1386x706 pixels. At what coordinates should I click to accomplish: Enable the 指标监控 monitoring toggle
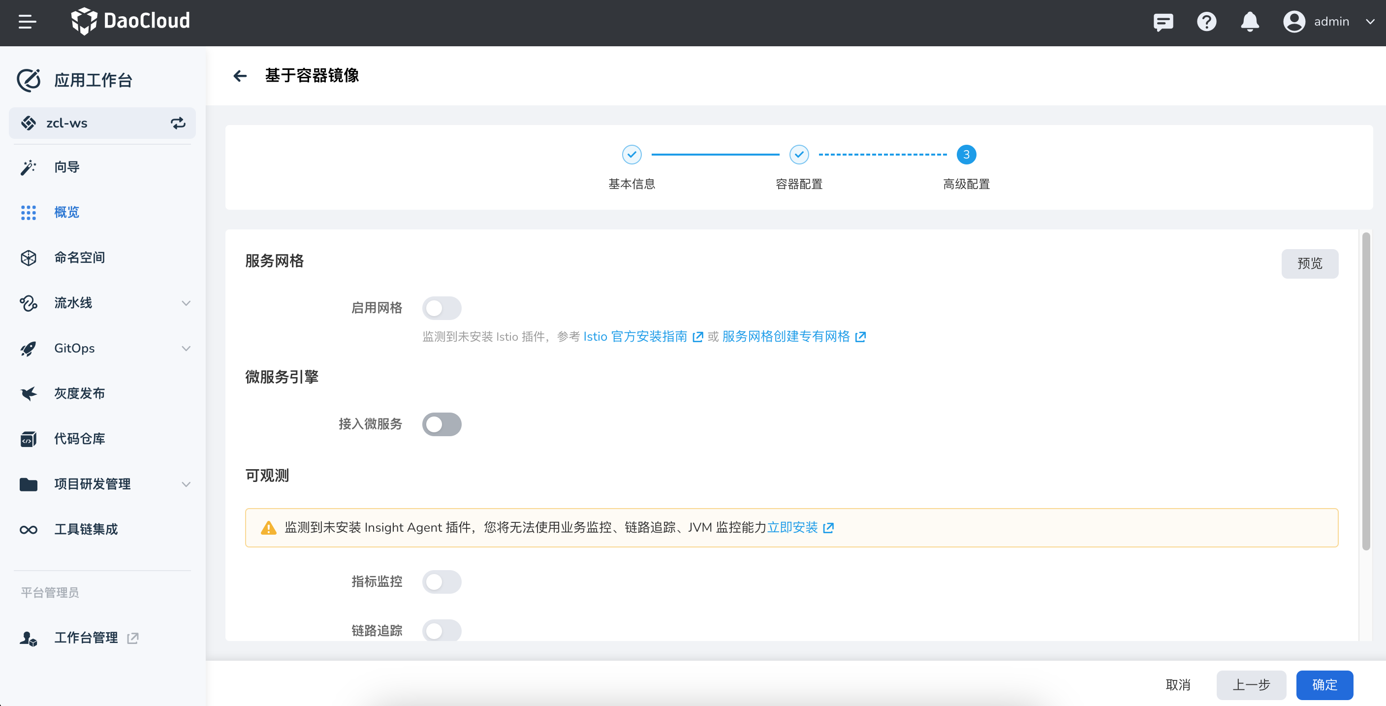click(441, 582)
